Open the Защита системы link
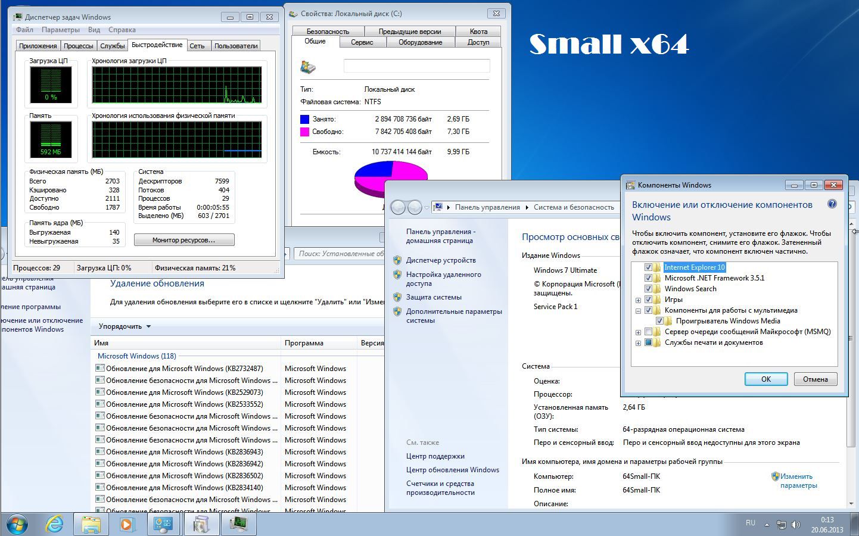This screenshot has width=859, height=536. click(x=434, y=297)
